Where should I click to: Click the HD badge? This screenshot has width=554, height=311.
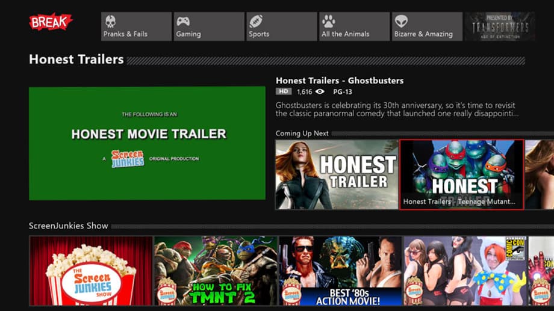coord(284,91)
